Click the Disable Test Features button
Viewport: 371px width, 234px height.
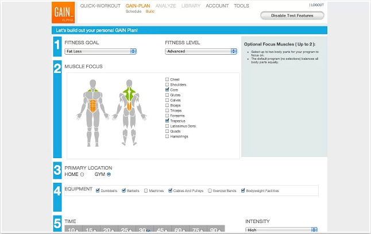(292, 16)
